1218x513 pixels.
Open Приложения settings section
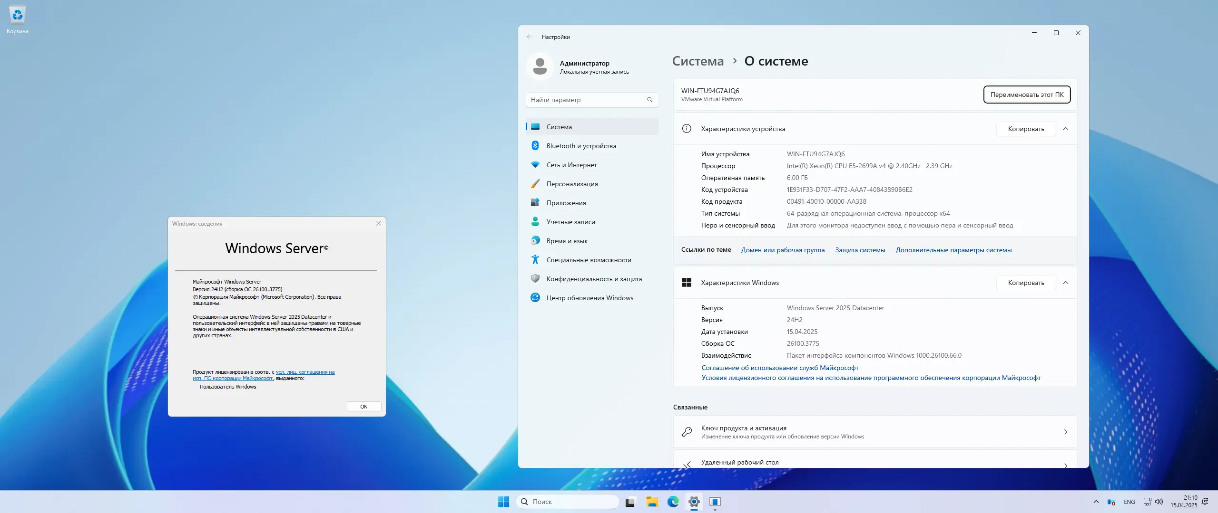(567, 202)
